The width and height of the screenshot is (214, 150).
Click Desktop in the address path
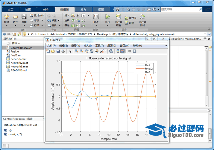[102, 34]
